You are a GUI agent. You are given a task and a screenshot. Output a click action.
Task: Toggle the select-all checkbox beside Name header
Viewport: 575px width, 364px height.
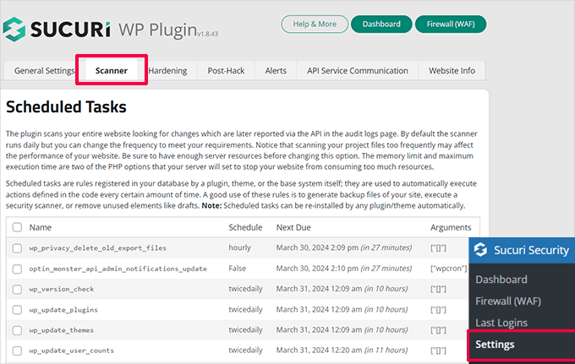(x=17, y=227)
